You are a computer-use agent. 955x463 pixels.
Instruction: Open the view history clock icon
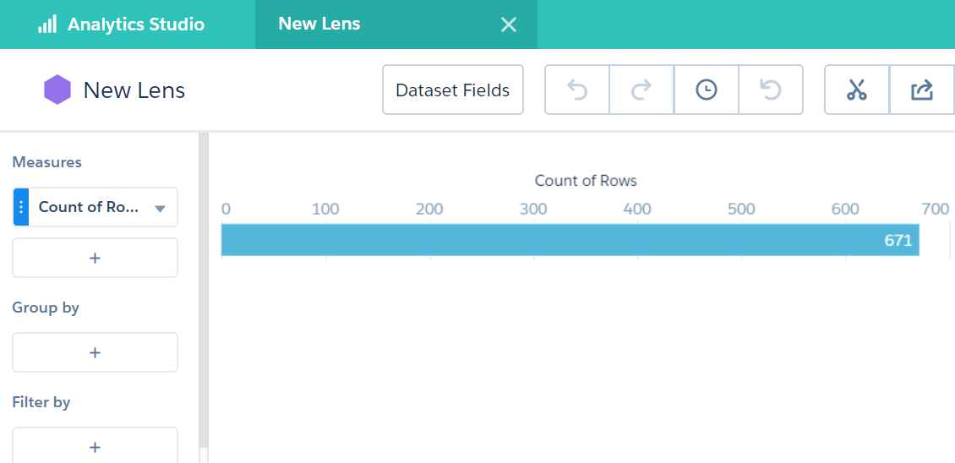click(x=707, y=90)
